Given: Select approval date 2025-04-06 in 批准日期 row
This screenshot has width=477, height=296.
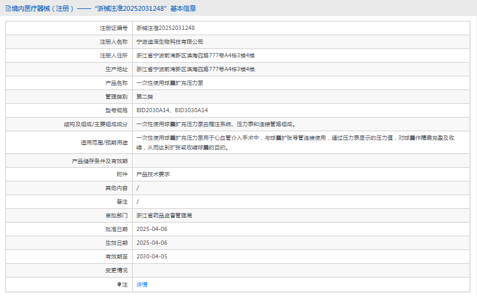Looking at the screenshot, I should tap(152, 229).
